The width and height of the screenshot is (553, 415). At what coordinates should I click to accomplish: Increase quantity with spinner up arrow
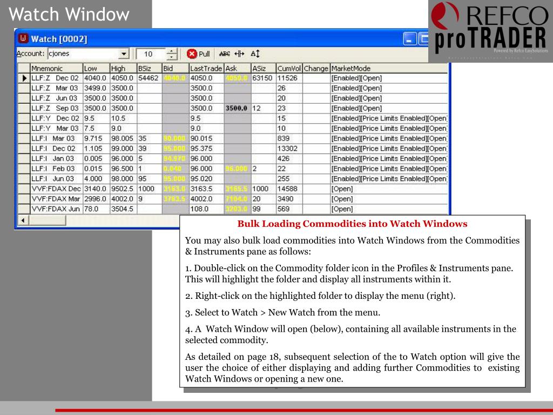click(171, 51)
